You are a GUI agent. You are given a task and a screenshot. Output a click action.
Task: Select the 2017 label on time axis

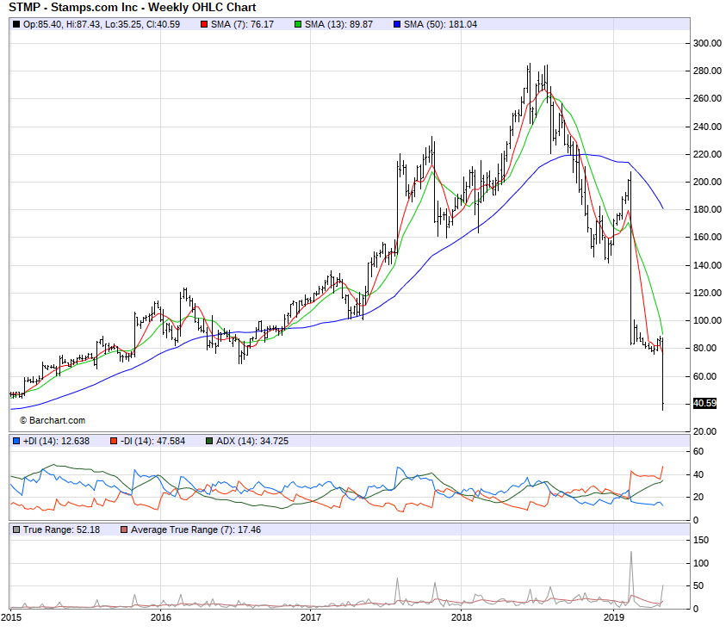point(311,617)
